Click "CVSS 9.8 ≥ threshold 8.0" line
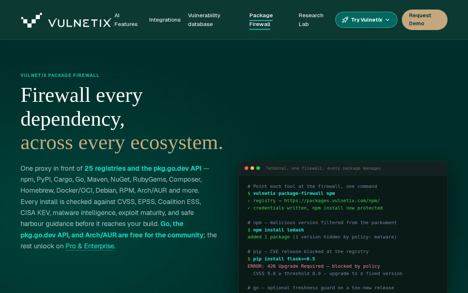Viewport: 468px width, 293px height. click(x=328, y=274)
